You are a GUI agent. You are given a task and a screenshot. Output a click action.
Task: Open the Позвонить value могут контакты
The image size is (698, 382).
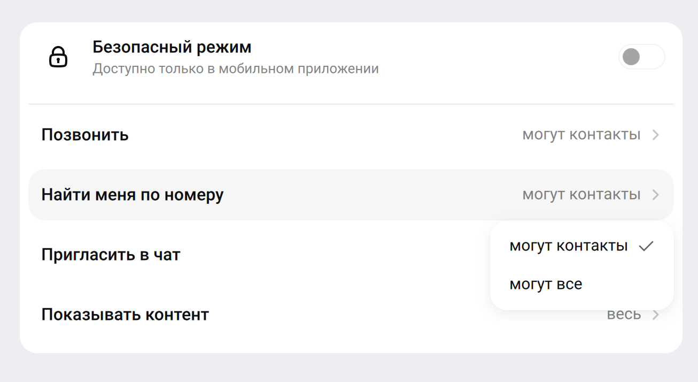pyautogui.click(x=581, y=135)
